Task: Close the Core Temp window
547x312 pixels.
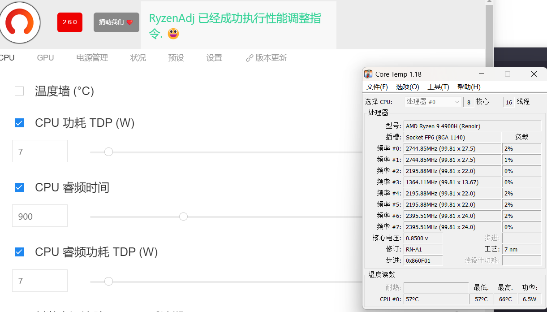Action: click(534, 74)
